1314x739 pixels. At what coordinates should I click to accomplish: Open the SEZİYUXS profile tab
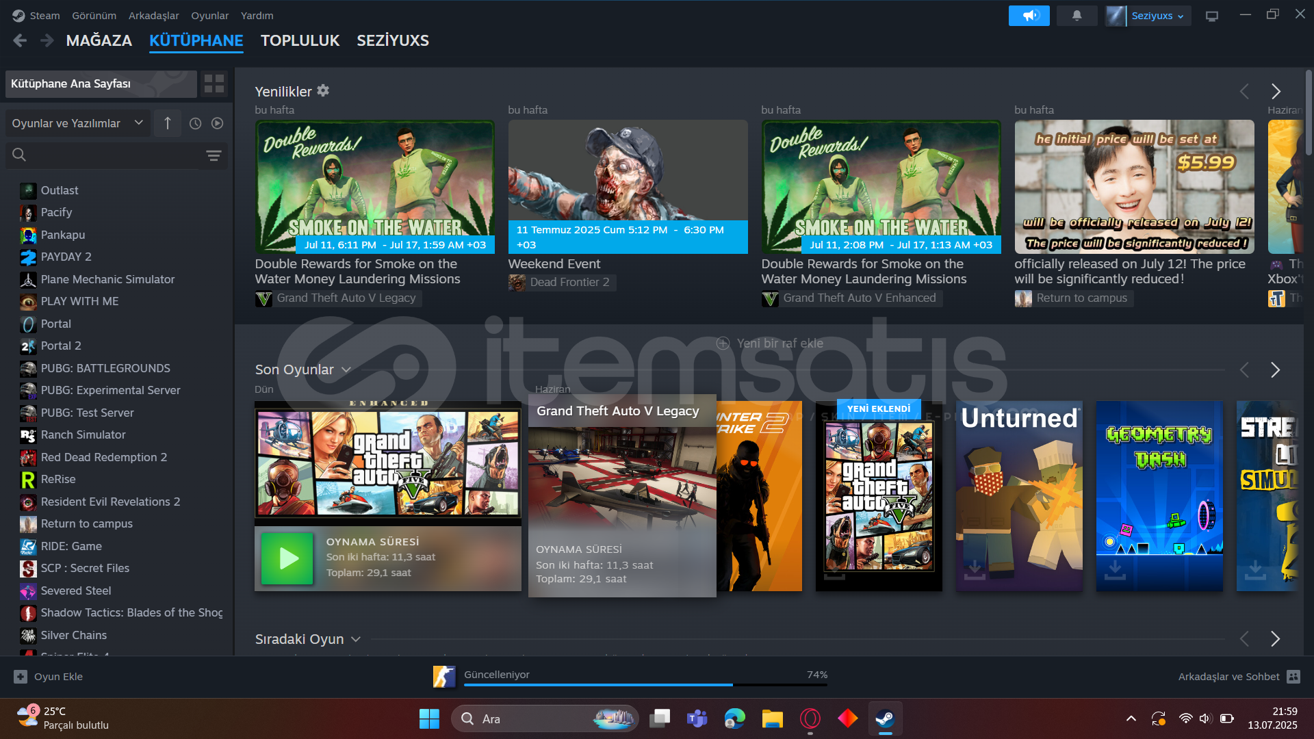(393, 40)
